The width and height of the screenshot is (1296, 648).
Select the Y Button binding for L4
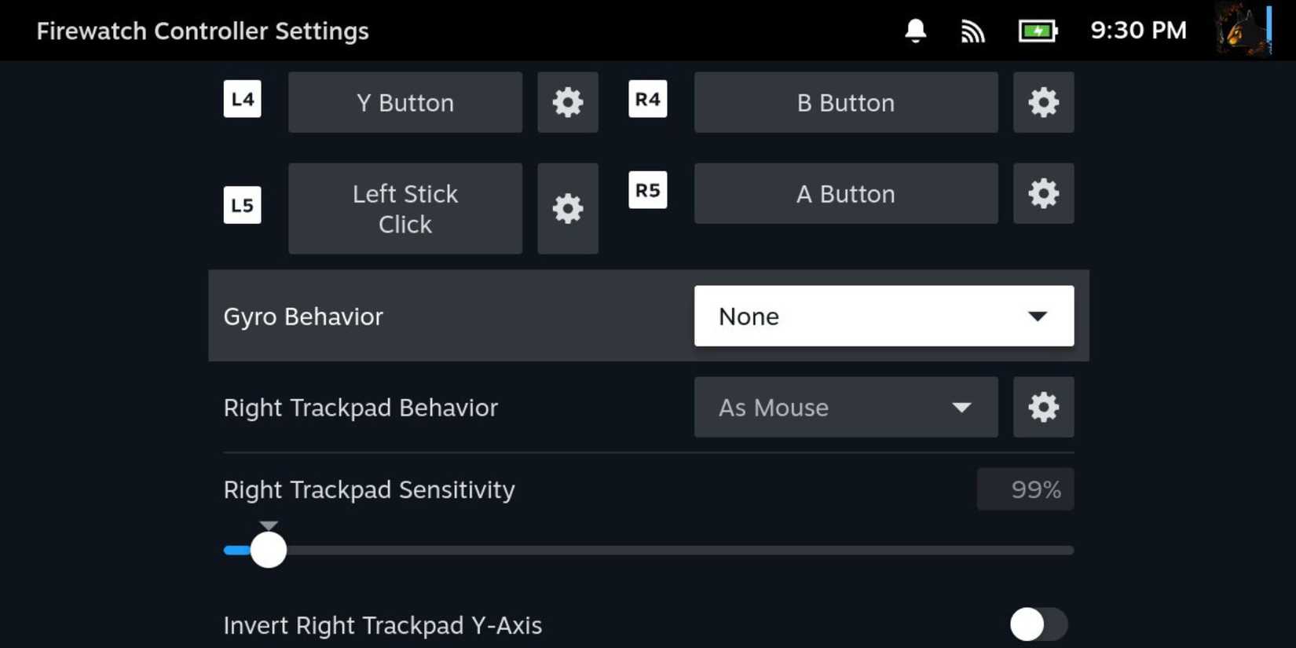405,102
